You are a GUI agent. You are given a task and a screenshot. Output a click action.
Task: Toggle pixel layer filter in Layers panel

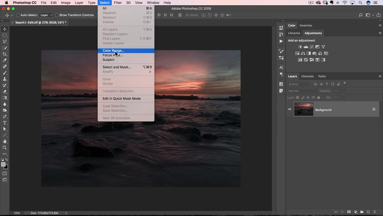coord(315,84)
